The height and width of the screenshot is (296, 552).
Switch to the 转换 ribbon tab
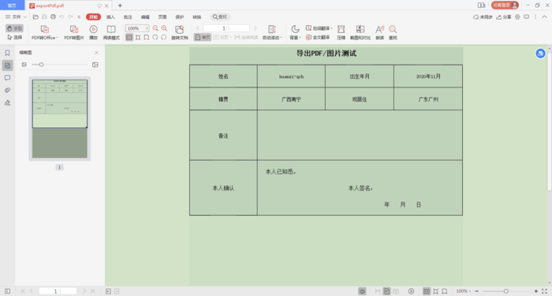(x=197, y=17)
